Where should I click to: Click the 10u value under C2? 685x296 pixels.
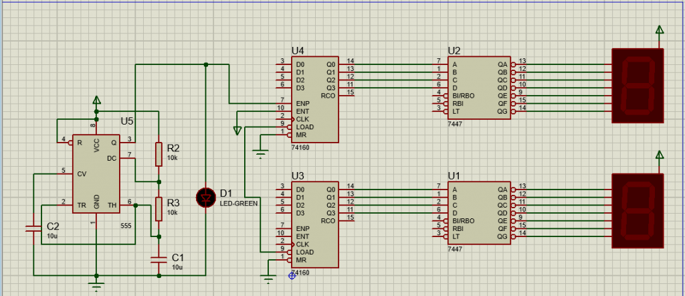tap(52, 236)
